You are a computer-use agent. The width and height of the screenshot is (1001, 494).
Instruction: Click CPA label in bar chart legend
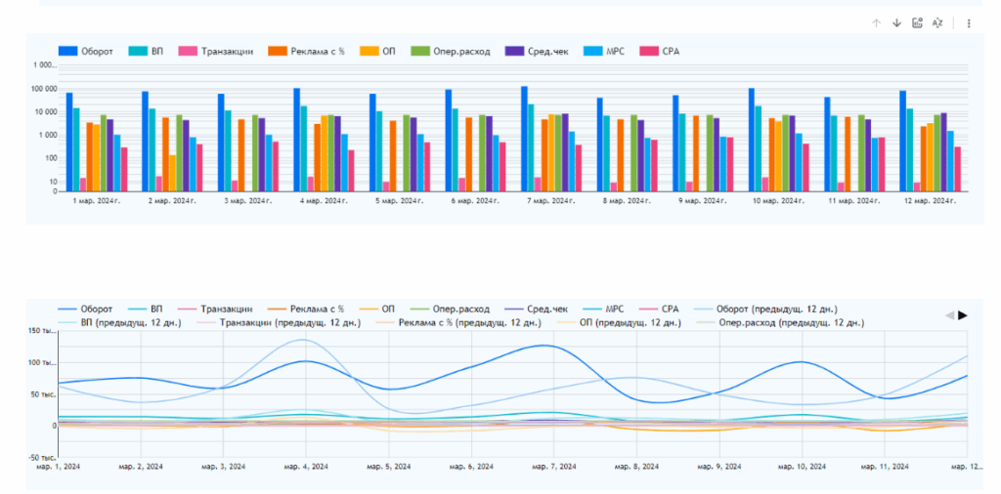click(671, 51)
